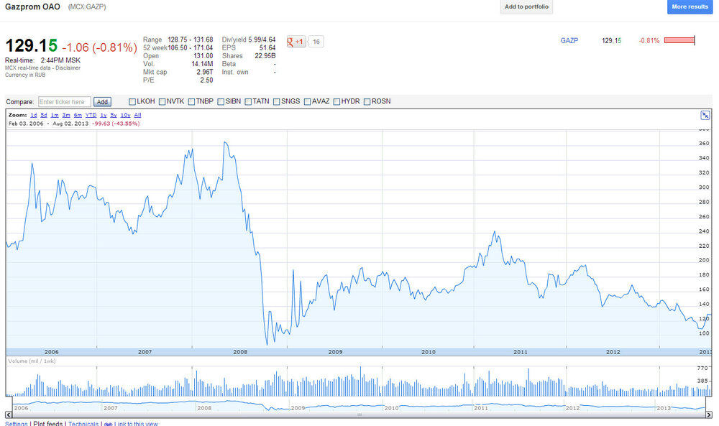This screenshot has height=426, width=719.
Task: Open the Settings link below chart
Action: coord(17,424)
